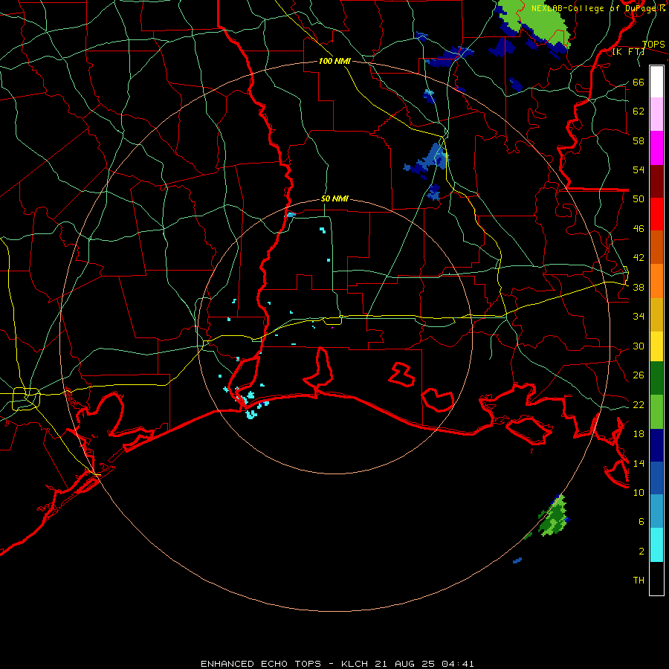
Task: Click the ENHANCED ECHO TOPS footer caption
Action: (261, 664)
